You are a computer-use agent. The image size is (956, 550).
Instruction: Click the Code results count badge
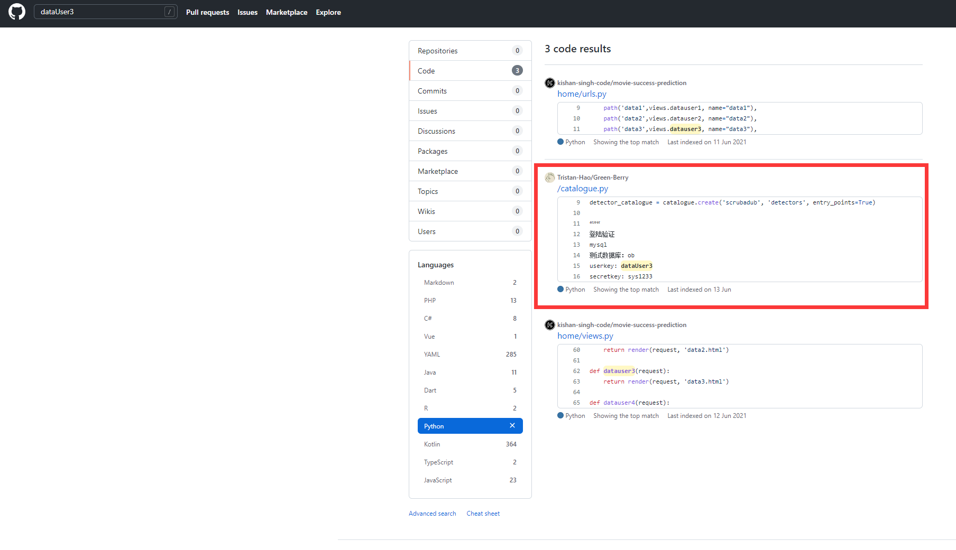tap(517, 71)
